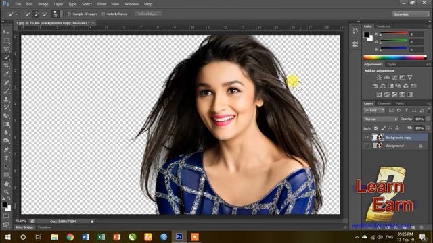
Task: Add a Curves adjustment
Action: click(394, 78)
